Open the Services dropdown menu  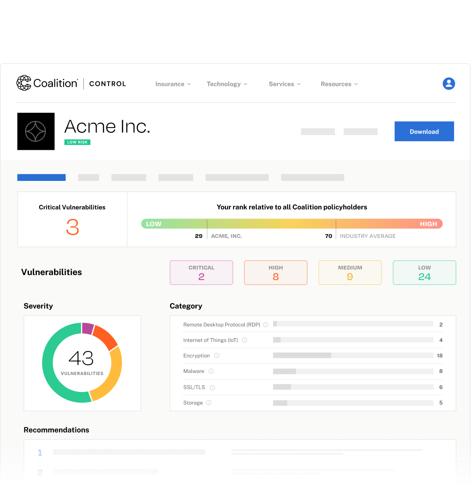pyautogui.click(x=284, y=84)
